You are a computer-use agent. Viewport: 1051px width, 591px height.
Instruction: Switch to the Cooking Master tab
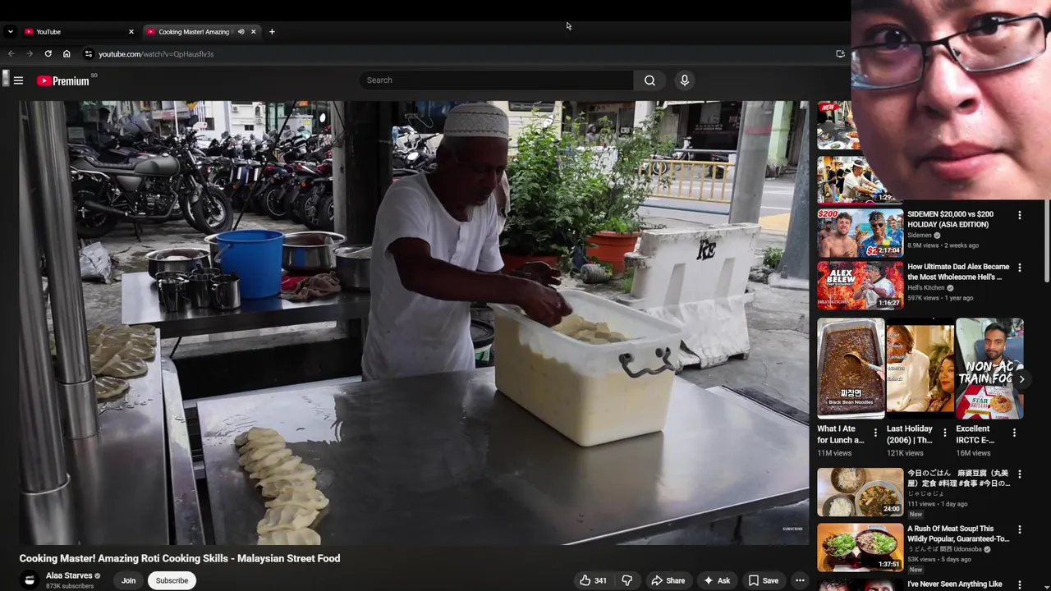coord(194,32)
